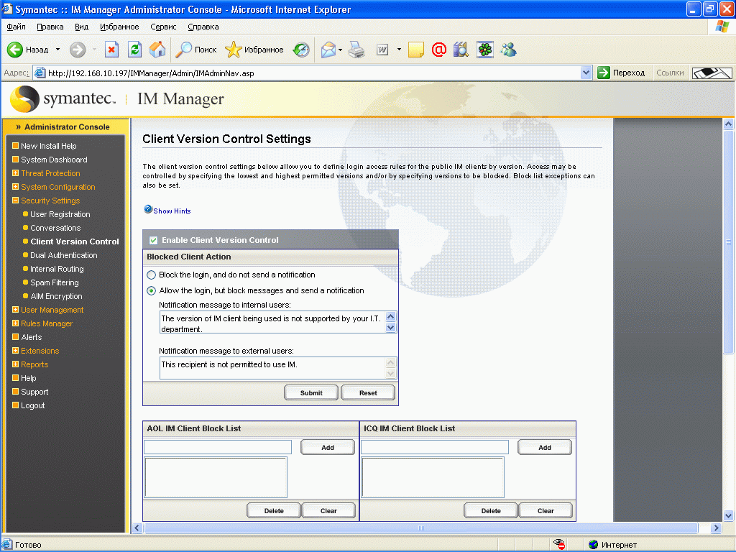
Task: Open System Dashboard in sidebar
Action: point(54,159)
